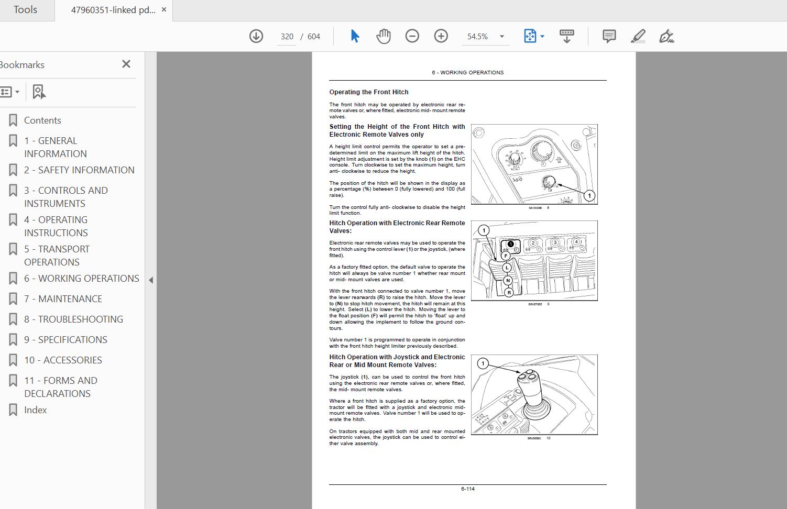Viewport: 787px width, 509px height.
Task: Go to the Contents bookmark
Action: 42,120
